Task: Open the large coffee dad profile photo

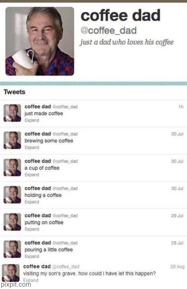Action: coord(40,41)
